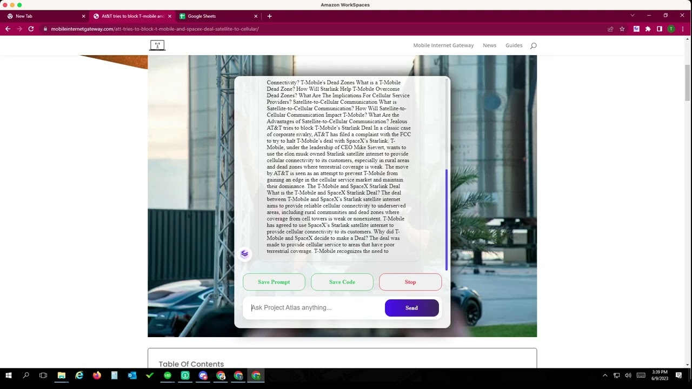
Task: Go forward in browser history
Action: pyautogui.click(x=19, y=29)
